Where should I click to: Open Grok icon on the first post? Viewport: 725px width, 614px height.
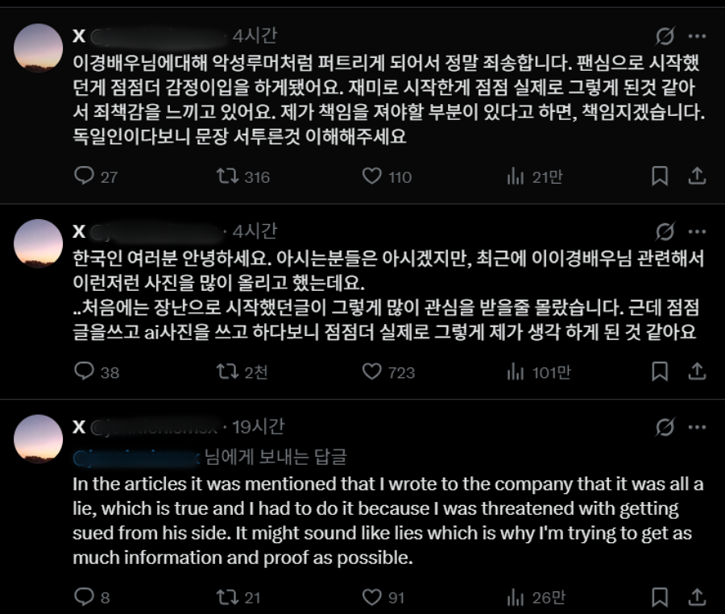coord(665,37)
